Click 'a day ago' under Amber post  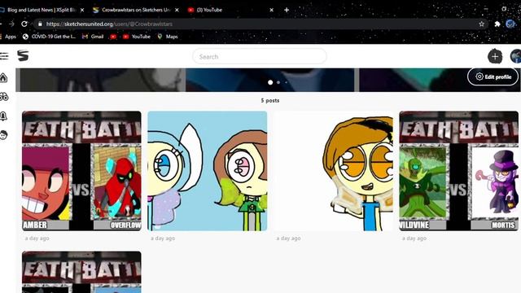(x=37, y=238)
